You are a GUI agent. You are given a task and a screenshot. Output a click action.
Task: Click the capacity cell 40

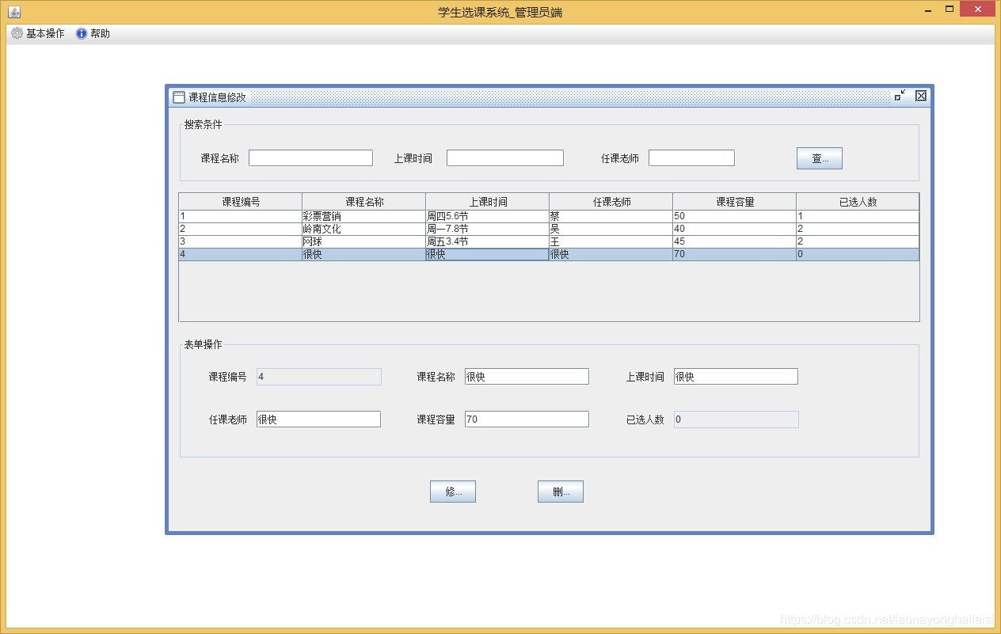pos(735,229)
